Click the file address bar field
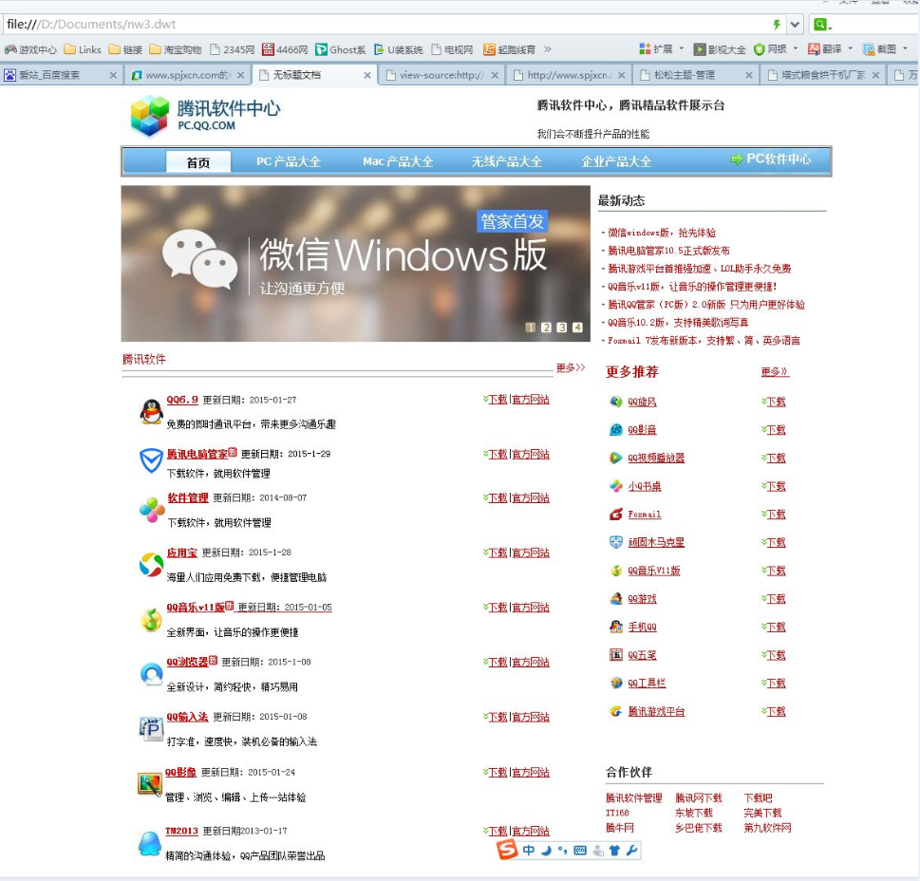This screenshot has width=920, height=881. 380,25
